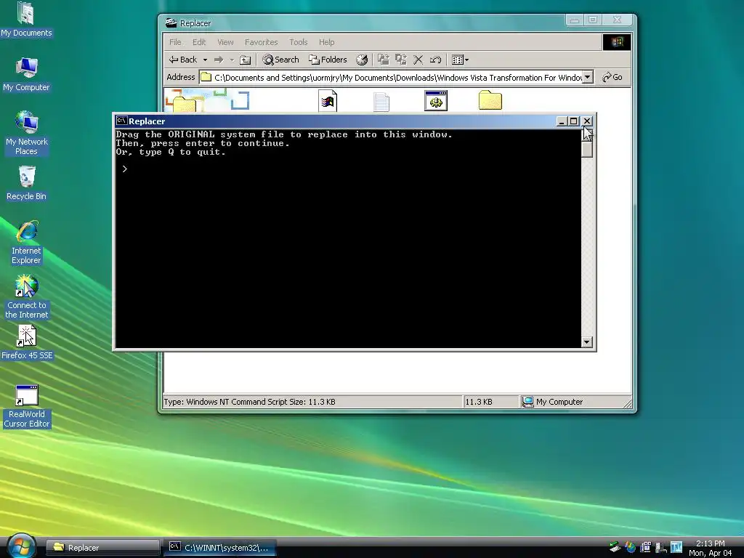Launch RealWorld Cursor Editor shortcut
This screenshot has height=558, width=744.
27,407
